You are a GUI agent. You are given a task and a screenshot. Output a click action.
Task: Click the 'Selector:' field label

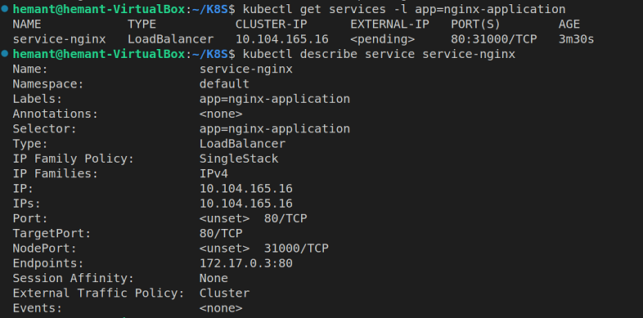[45, 128]
